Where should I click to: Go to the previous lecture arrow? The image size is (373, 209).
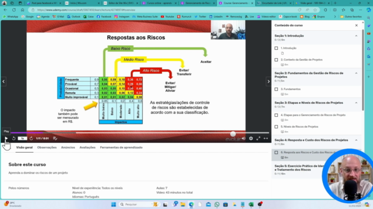pos(3,81)
